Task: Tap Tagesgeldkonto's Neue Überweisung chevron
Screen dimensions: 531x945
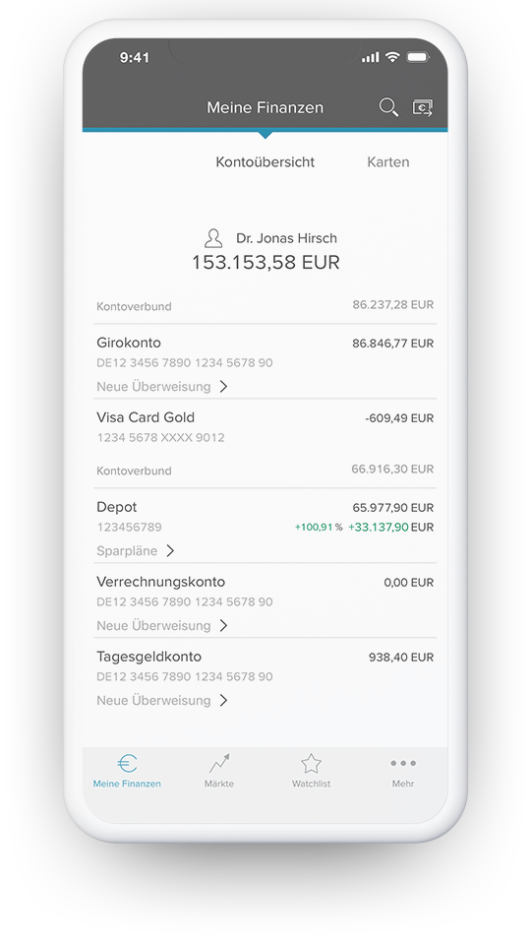Action: coord(223,700)
